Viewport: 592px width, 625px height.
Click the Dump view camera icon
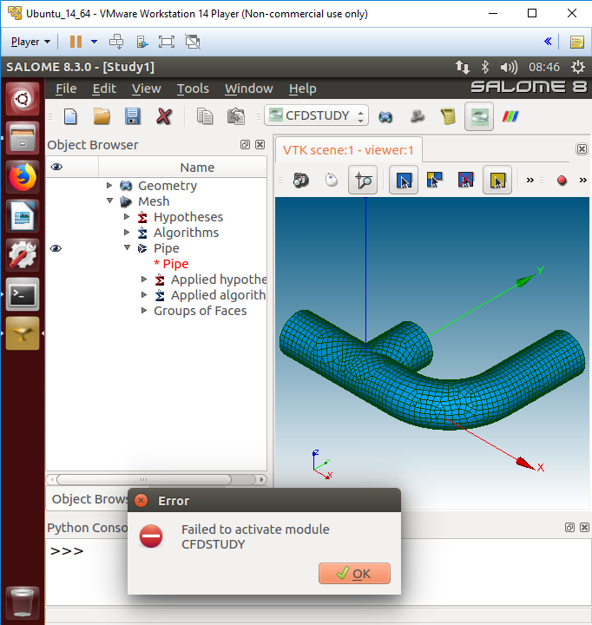tap(301, 181)
